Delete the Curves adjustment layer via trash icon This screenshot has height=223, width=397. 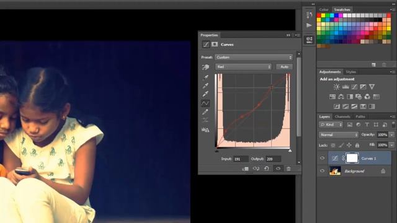tap(288, 168)
